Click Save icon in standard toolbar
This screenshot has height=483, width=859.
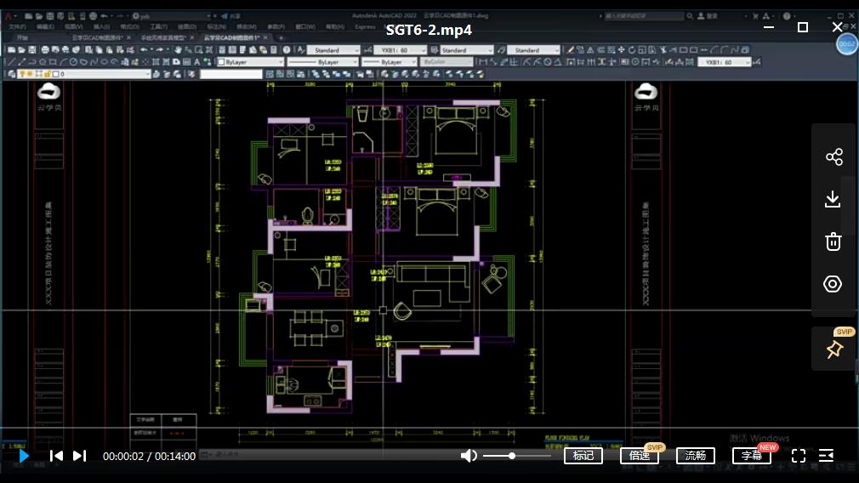pos(31,50)
